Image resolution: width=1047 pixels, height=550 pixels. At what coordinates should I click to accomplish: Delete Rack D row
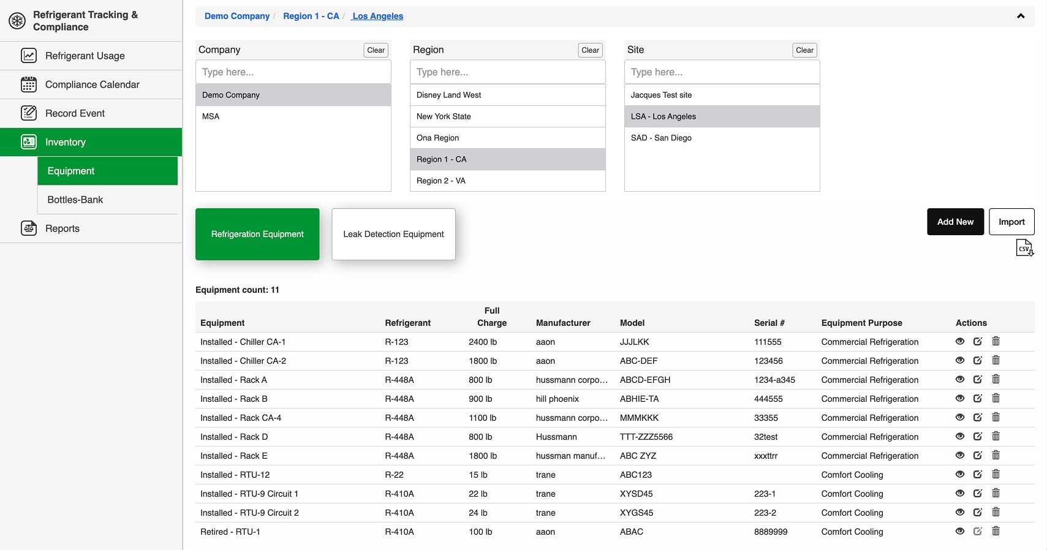pos(996,436)
